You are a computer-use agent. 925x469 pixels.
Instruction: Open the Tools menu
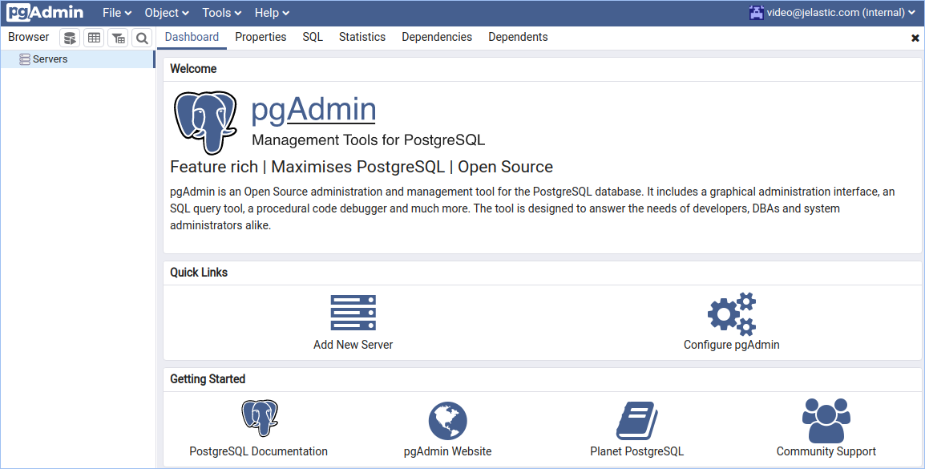click(x=222, y=12)
